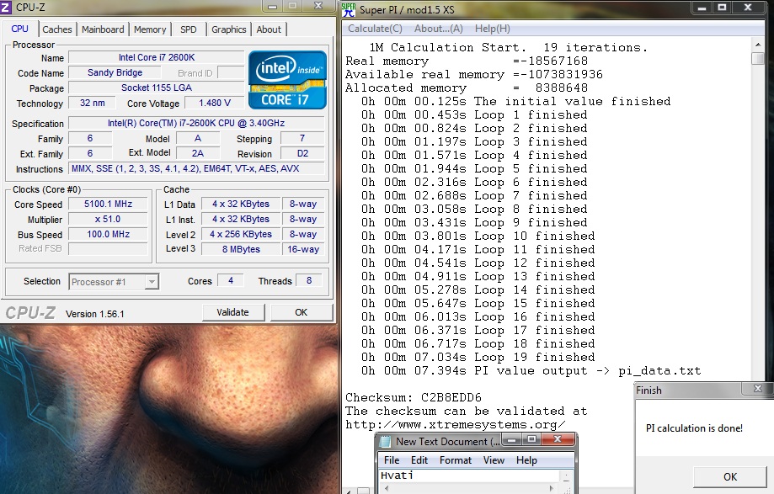Click the Intel Core i7 badge logo
Viewport: 774px width, 494px height.
286,78
